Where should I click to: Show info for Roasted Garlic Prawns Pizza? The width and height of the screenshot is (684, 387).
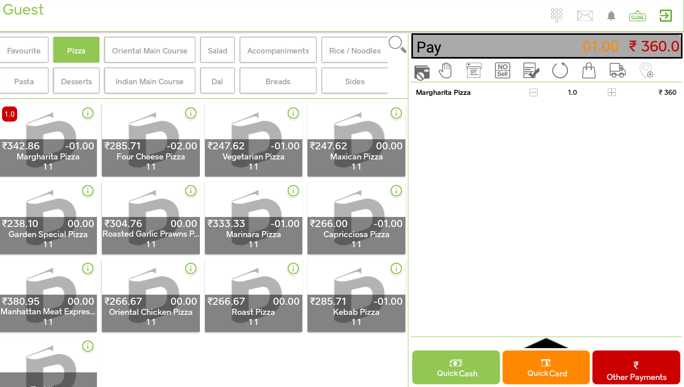click(x=191, y=191)
